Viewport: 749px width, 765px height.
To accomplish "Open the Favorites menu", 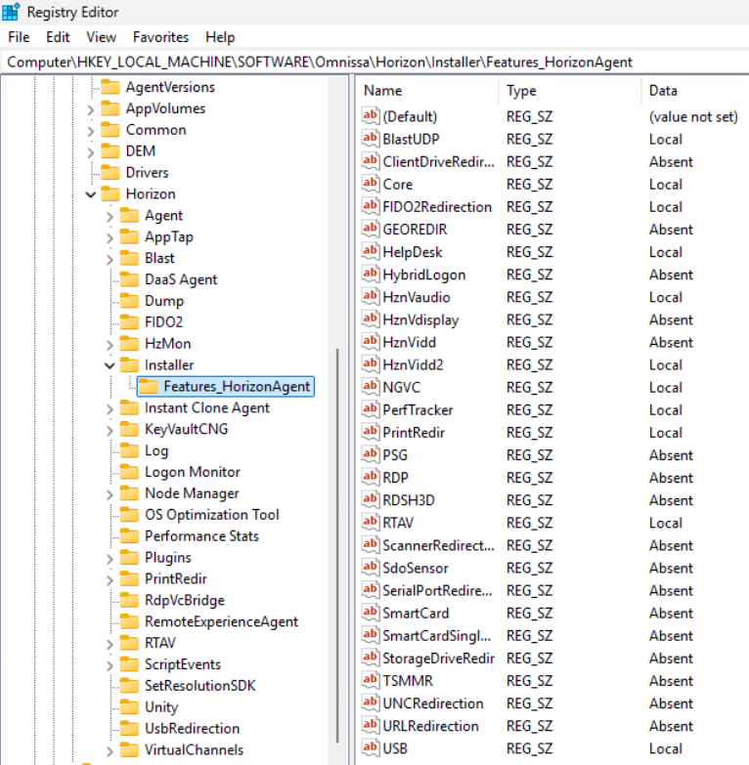I will click(x=160, y=37).
